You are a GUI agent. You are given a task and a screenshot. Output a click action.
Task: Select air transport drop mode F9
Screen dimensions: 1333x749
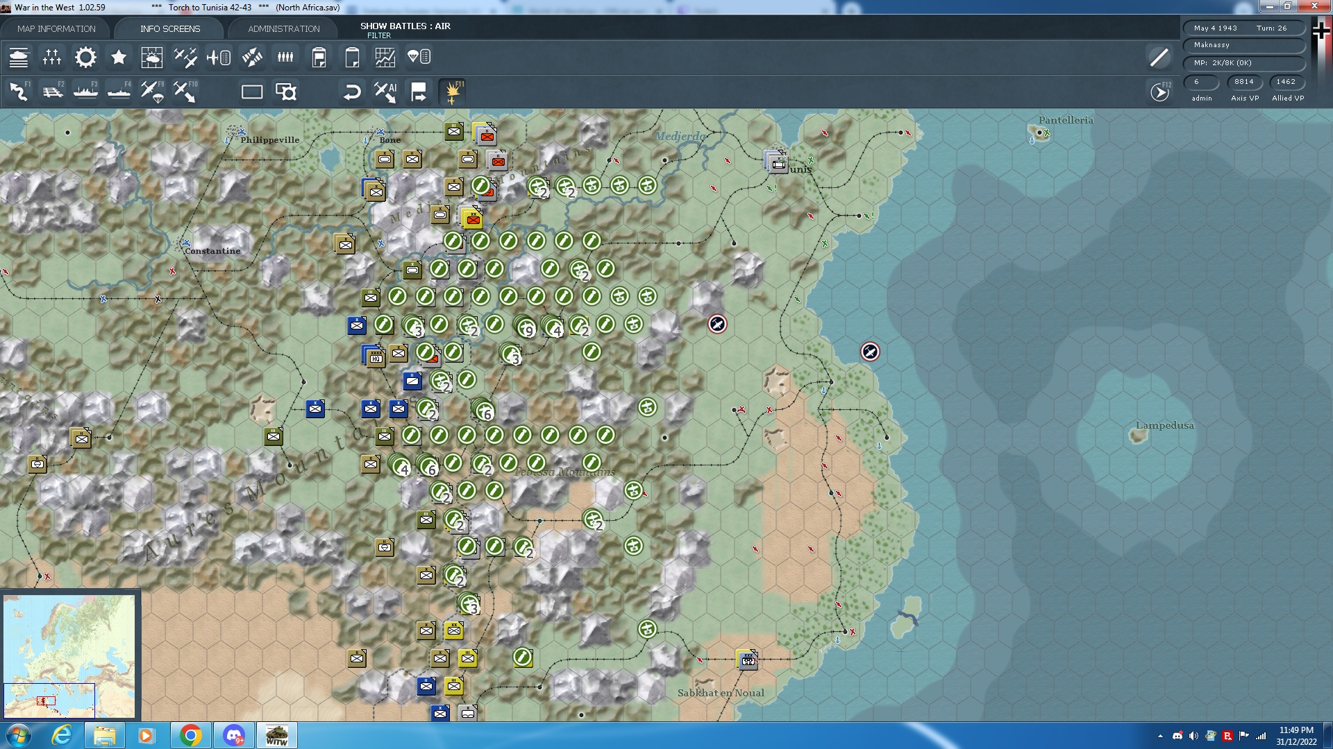point(153,91)
